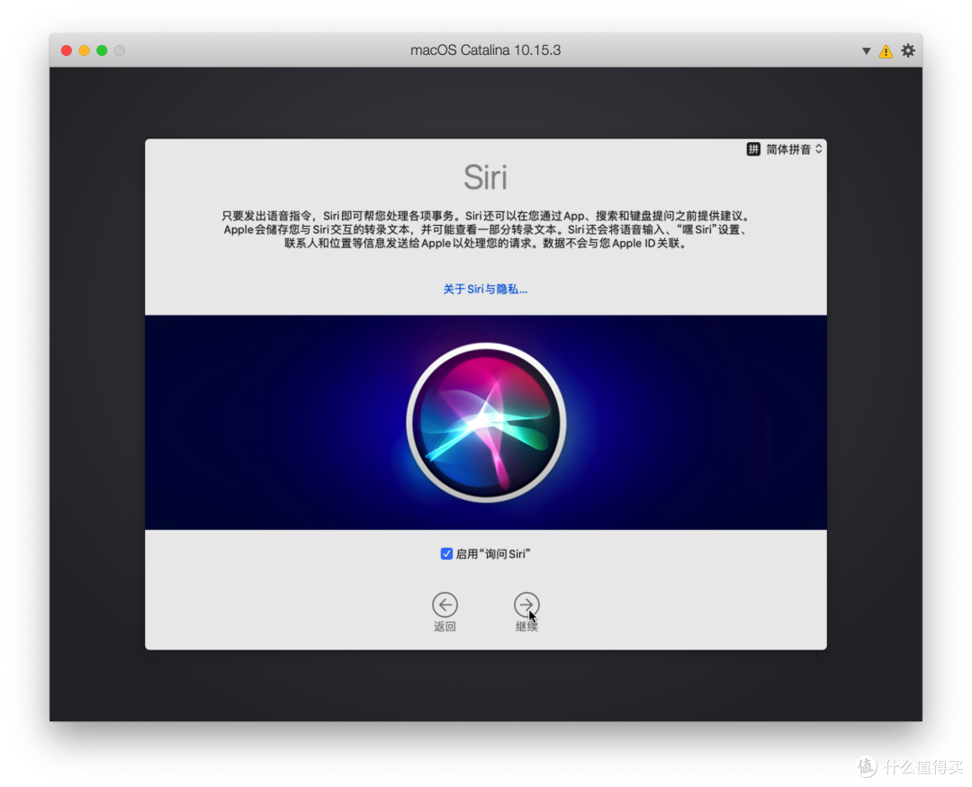Image resolution: width=972 pixels, height=787 pixels.
Task: Click the Siri heading text
Action: pos(485,177)
